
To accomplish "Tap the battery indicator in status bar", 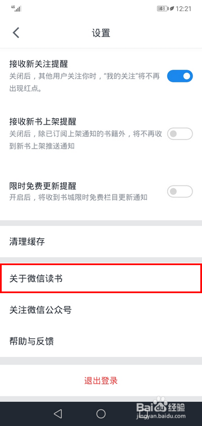I will pyautogui.click(x=162, y=9).
